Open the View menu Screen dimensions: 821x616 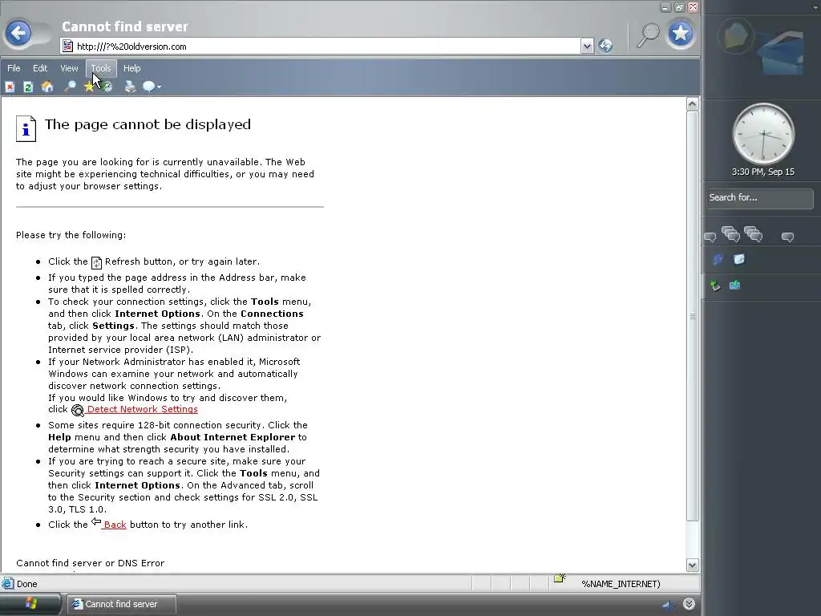[x=69, y=68]
